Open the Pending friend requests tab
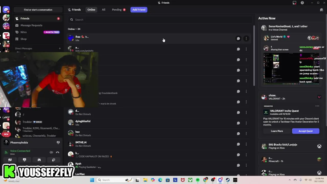 coord(119,10)
